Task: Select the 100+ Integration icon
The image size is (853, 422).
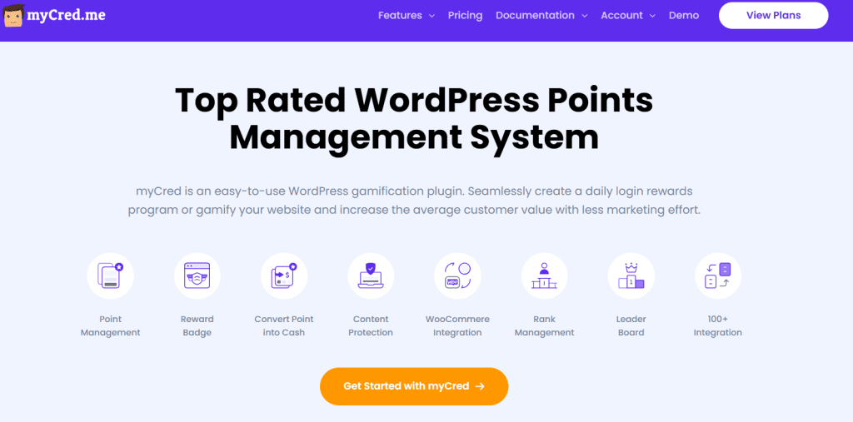Action: click(717, 276)
